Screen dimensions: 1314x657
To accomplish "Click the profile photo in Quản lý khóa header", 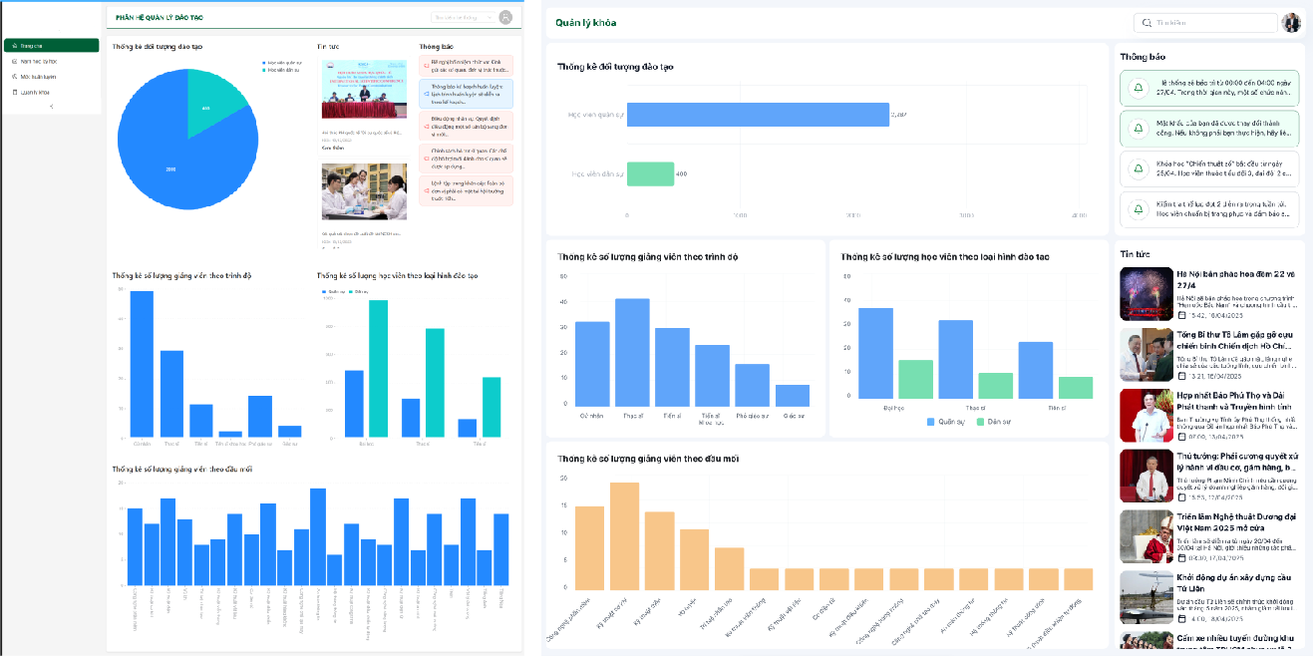I will coord(1291,22).
